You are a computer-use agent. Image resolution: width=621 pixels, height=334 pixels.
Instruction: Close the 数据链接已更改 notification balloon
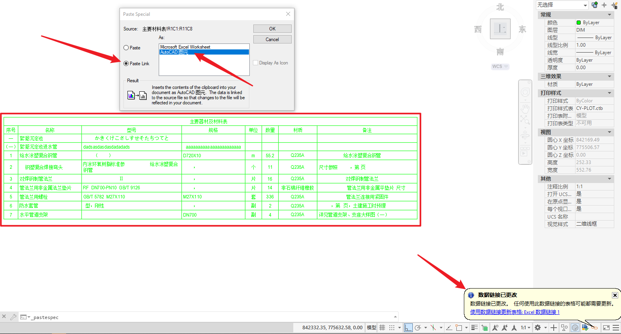point(615,295)
